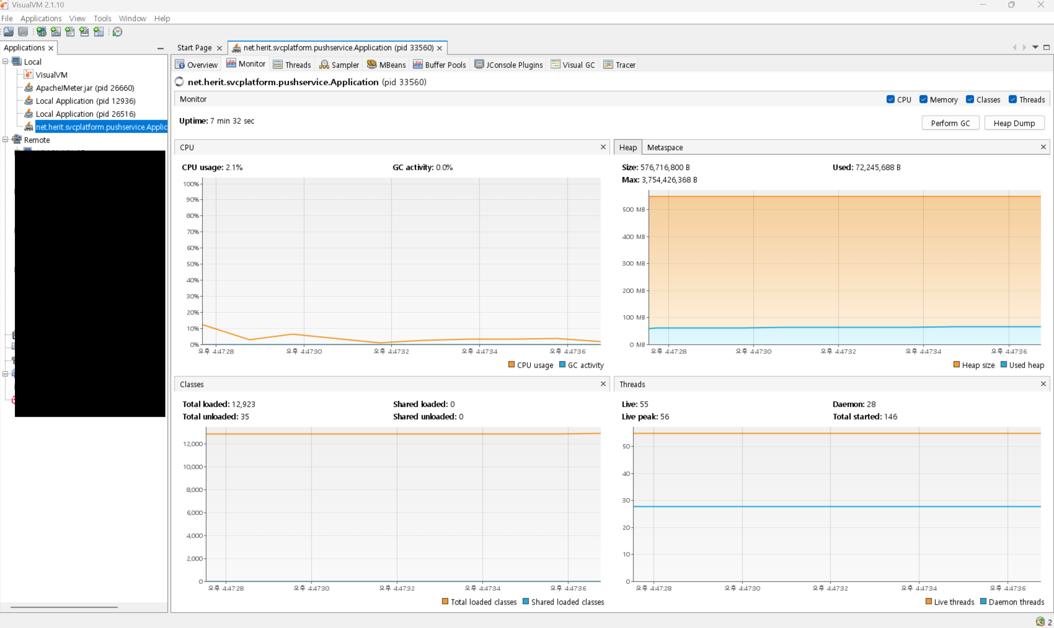Click the clock-shaped toolbar icon

pyautogui.click(x=117, y=32)
